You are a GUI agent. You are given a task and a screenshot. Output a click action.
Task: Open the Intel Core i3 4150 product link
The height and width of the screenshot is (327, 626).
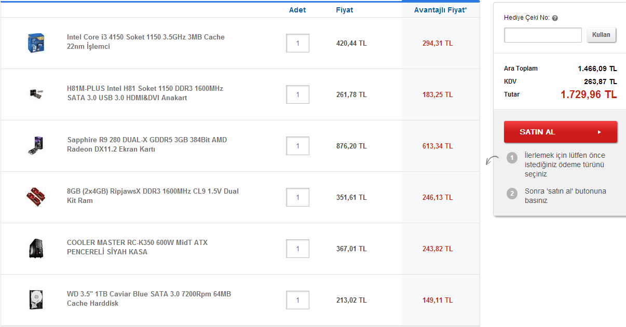pos(145,42)
